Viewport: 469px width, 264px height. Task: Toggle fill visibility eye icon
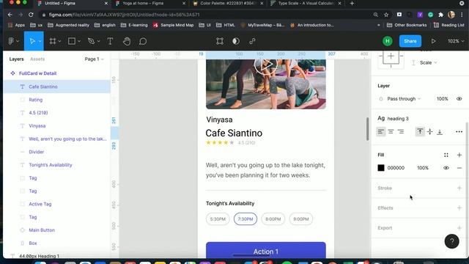point(446,168)
